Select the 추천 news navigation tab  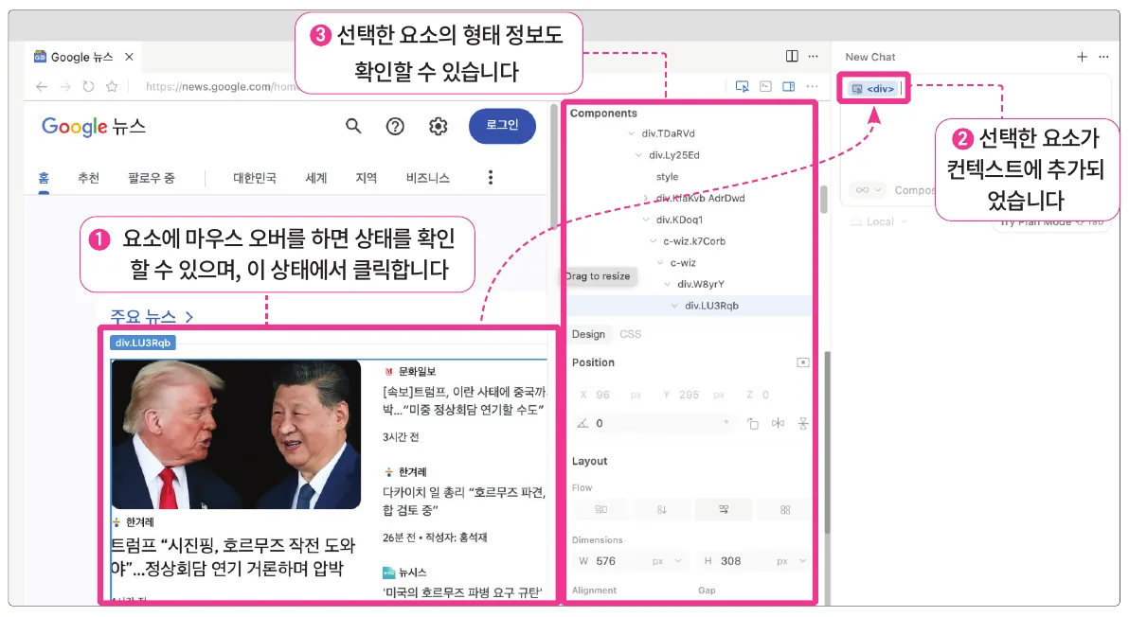click(x=89, y=178)
